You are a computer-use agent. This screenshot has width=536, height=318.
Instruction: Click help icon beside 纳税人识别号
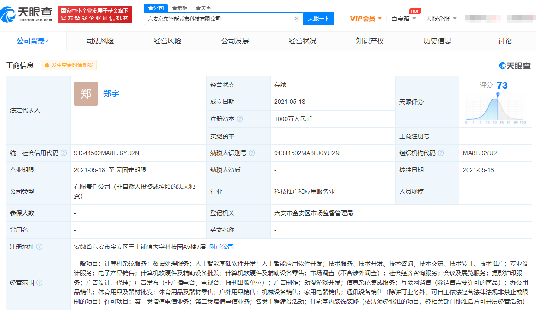coord(252,153)
